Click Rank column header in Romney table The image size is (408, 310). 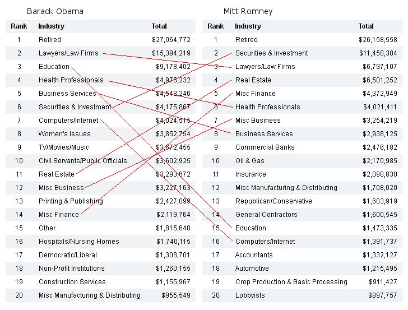click(215, 26)
